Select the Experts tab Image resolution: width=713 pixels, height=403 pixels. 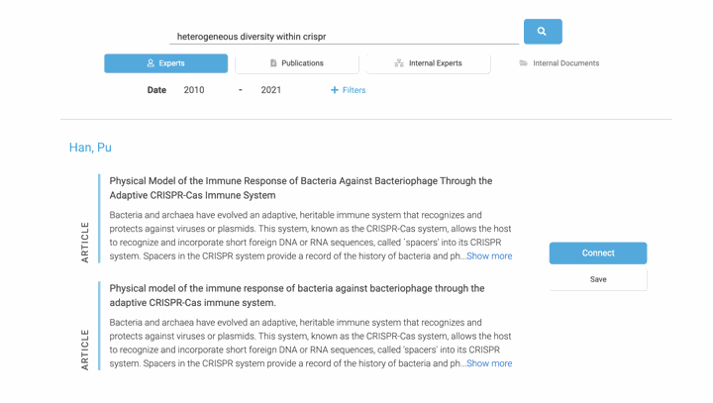166,63
